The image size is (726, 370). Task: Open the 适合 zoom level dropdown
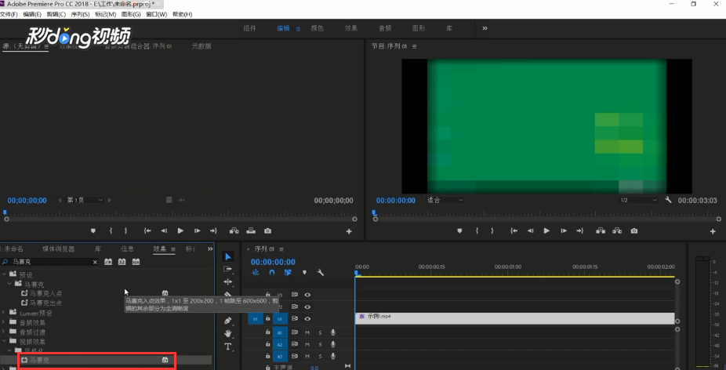[445, 200]
